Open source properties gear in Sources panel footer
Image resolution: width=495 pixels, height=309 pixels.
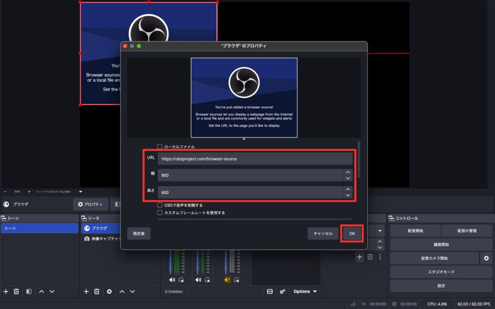pos(109,291)
